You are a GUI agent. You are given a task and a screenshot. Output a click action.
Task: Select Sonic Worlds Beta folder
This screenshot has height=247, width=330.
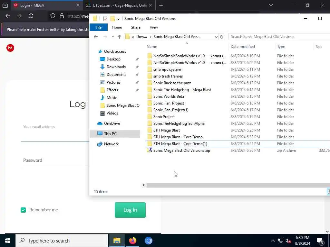[169, 96]
